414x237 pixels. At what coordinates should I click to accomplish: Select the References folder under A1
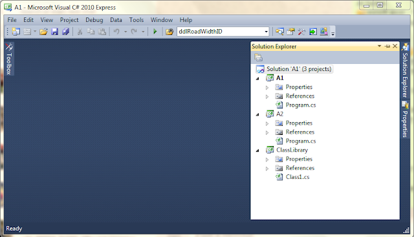300,96
